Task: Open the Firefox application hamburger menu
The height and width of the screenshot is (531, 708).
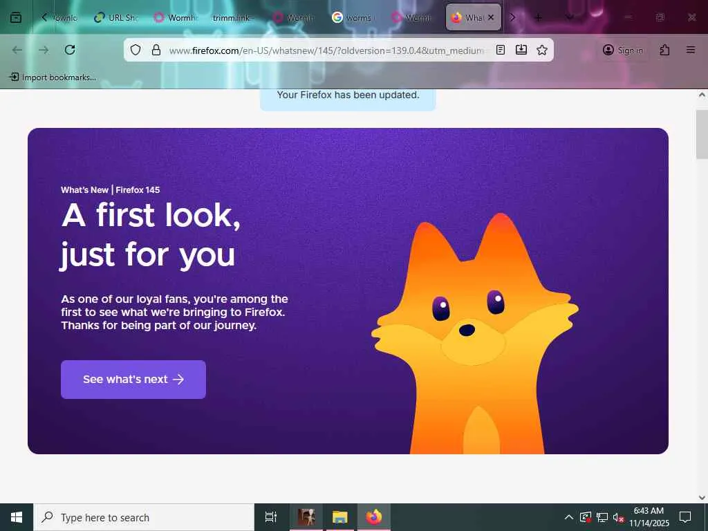Action: click(691, 50)
